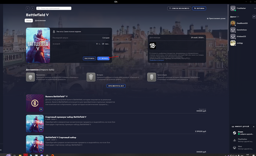The image size is (256, 156).
Task: Open the red app icon on taskbar
Action: click(26, 155)
